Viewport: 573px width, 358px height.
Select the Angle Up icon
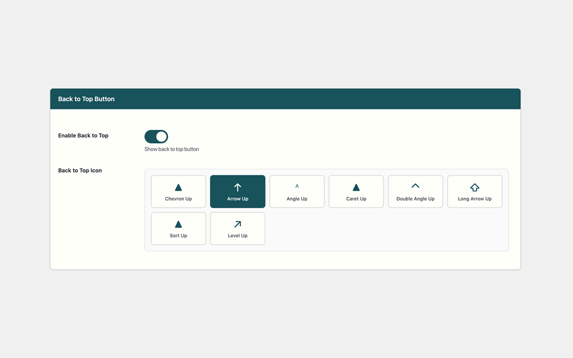click(x=297, y=187)
